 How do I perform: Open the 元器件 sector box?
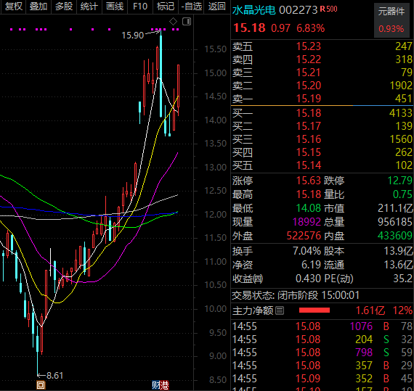(x=391, y=20)
